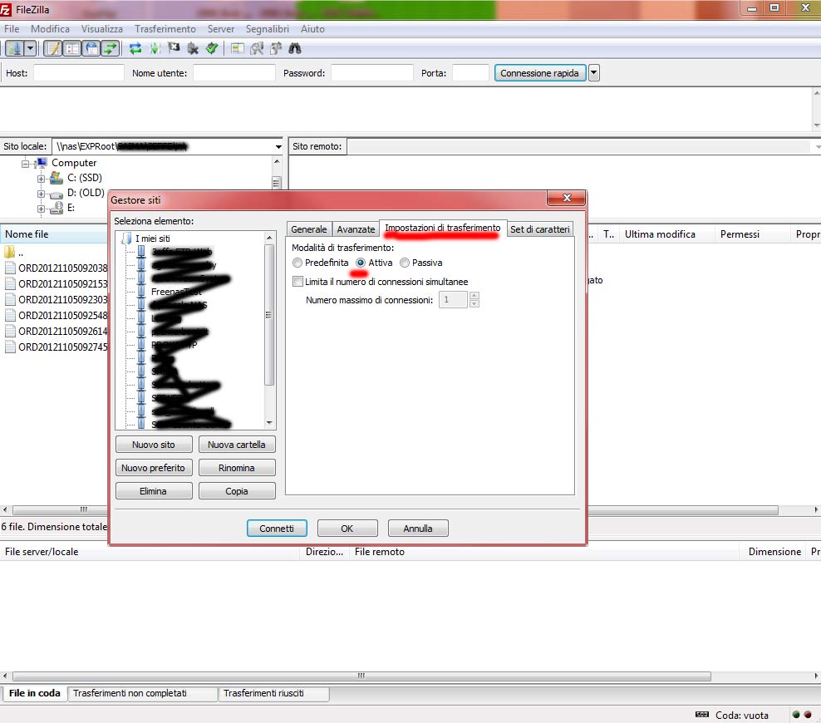Viewport: 821px width, 723px height.
Task: Click into the Nome utente input field
Action: pyautogui.click(x=234, y=73)
